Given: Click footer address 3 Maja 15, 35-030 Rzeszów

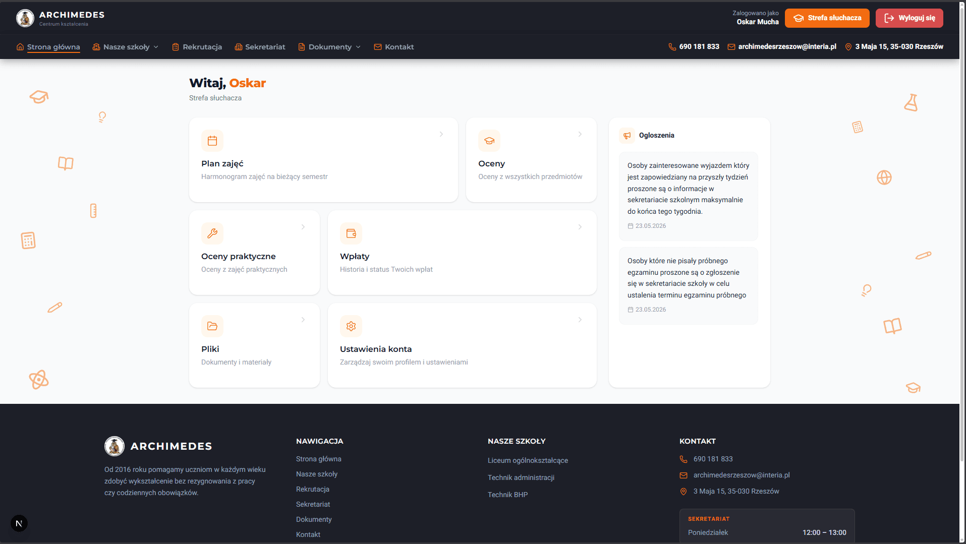Looking at the screenshot, I should click(x=736, y=492).
